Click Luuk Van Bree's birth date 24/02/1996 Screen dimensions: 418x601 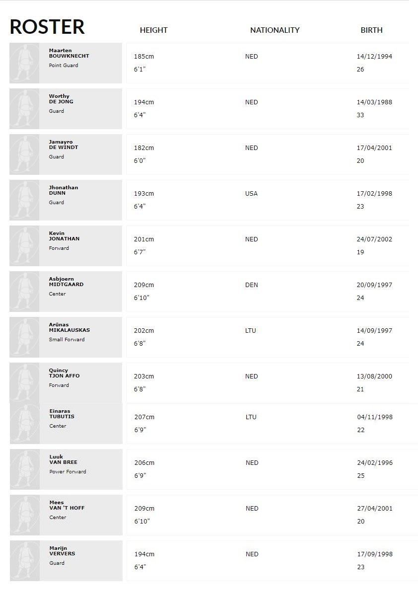(x=374, y=463)
